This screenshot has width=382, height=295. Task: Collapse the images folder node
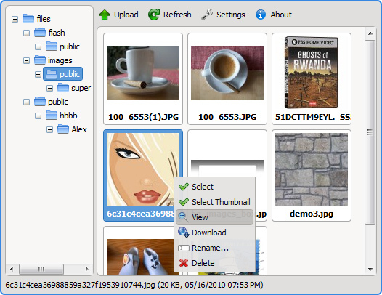pyautogui.click(x=27, y=60)
